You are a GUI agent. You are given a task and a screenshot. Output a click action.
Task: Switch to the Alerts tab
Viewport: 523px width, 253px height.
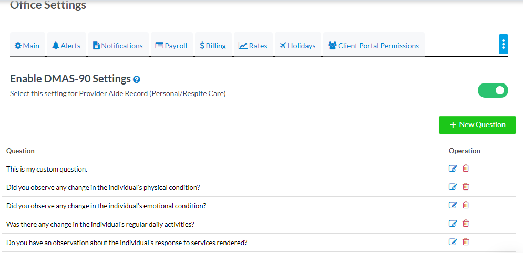pos(66,46)
